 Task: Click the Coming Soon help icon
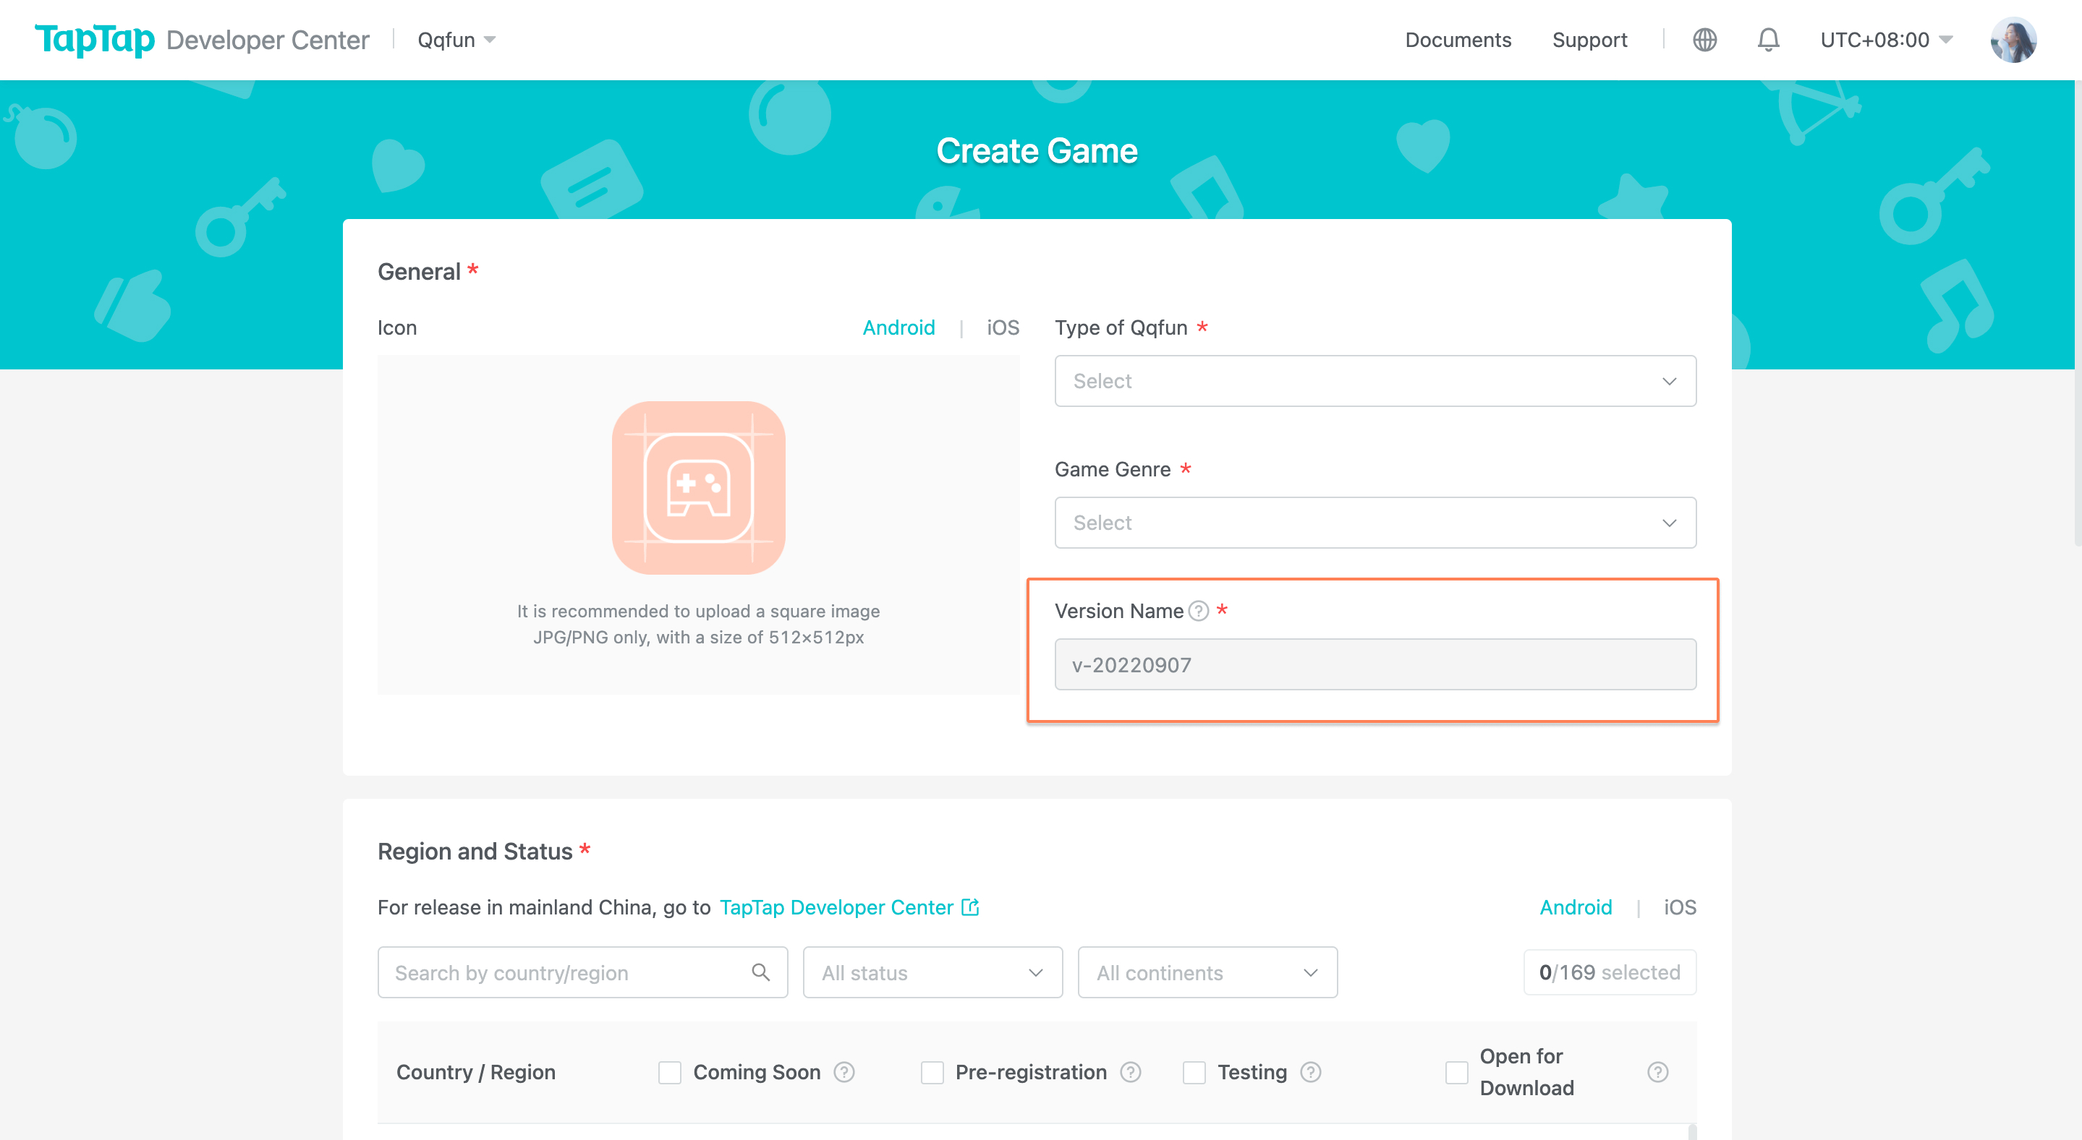[844, 1071]
